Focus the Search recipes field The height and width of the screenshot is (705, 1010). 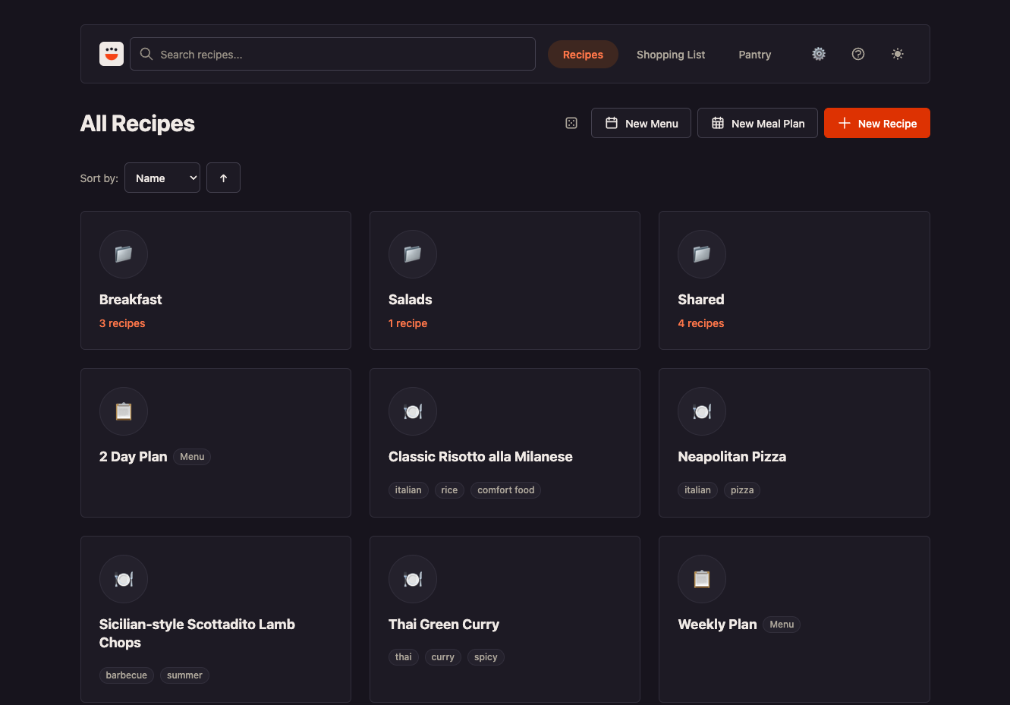[332, 54]
